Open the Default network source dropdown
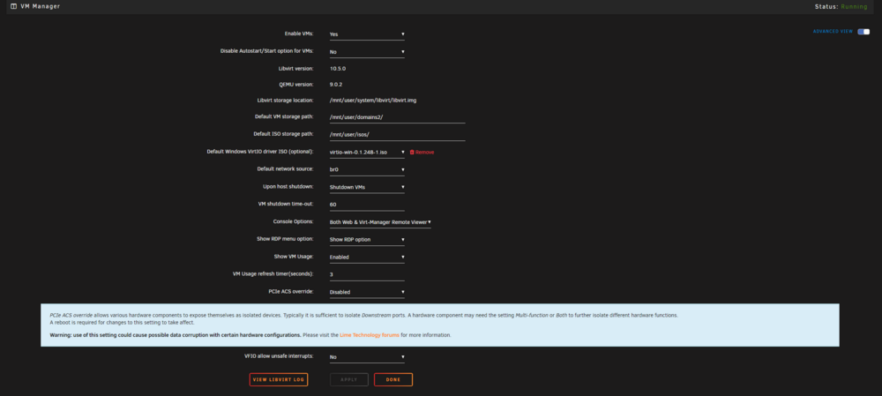This screenshot has height=396, width=882. point(367,170)
